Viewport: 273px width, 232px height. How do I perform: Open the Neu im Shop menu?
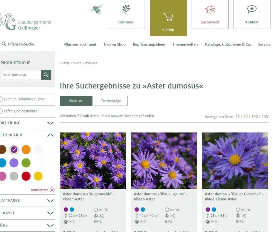coord(115,44)
